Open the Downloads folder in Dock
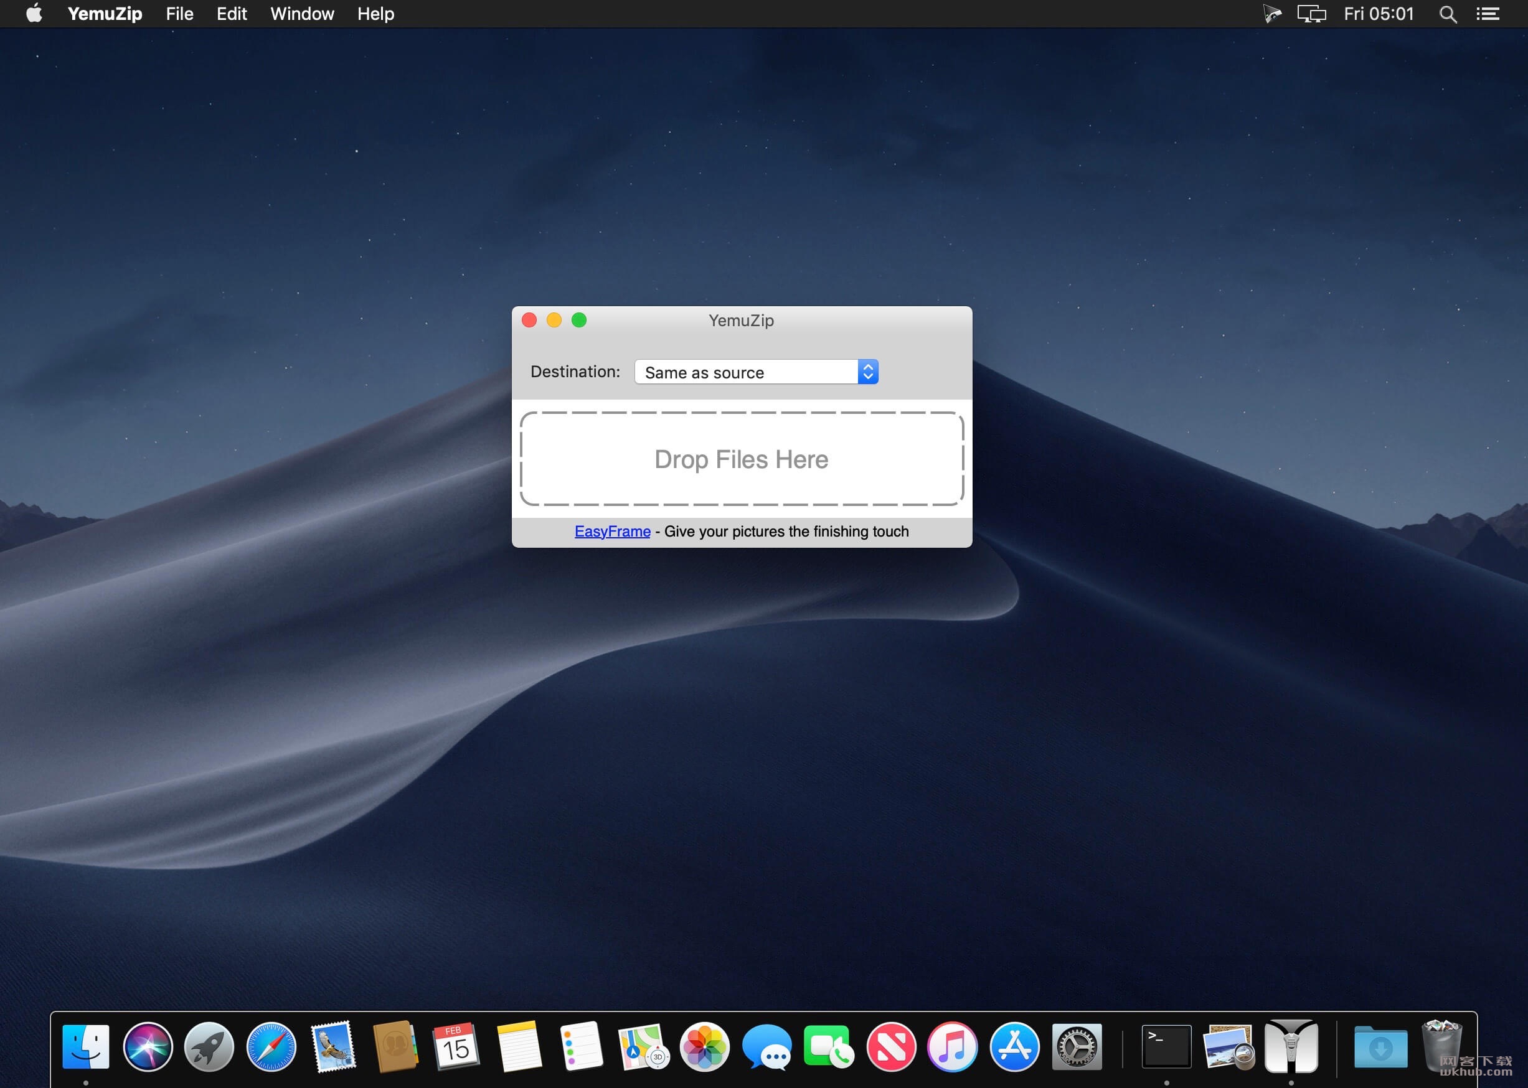This screenshot has width=1528, height=1088. click(1380, 1046)
